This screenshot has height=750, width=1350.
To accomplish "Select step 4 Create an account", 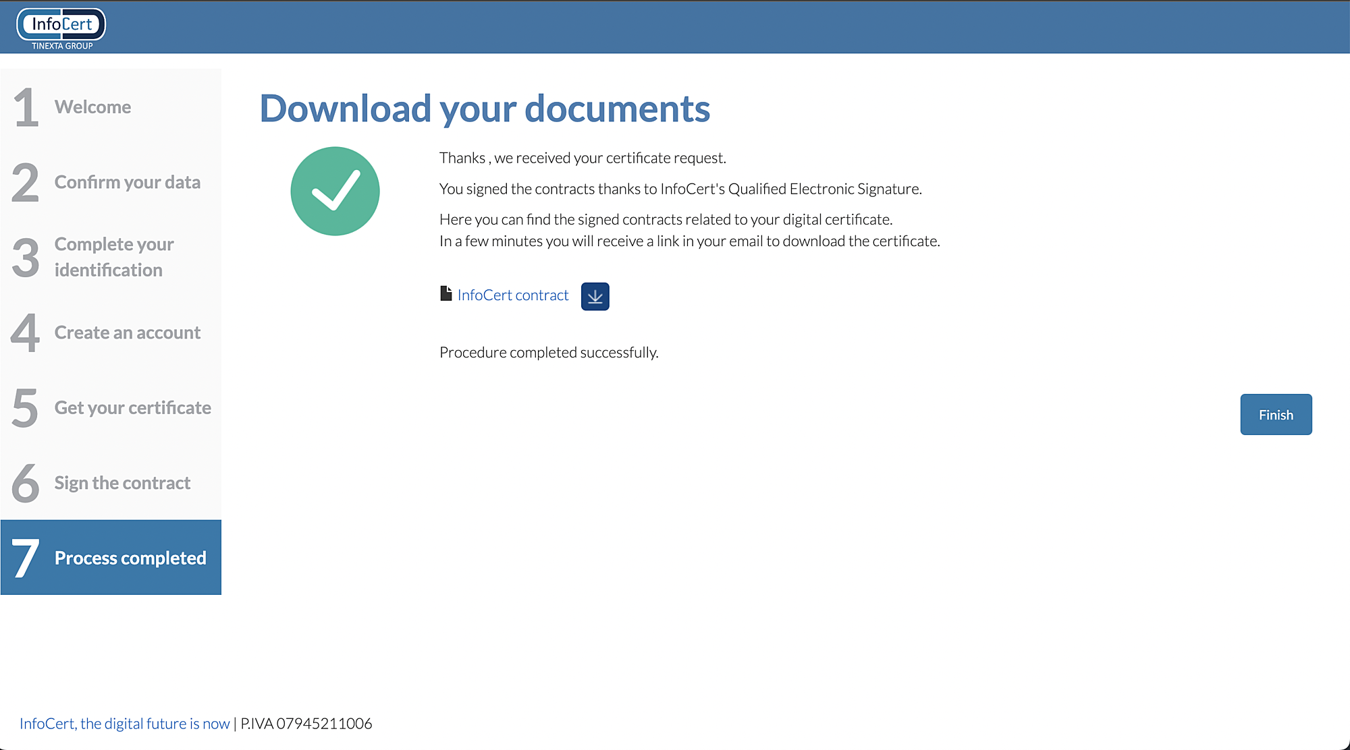I will pyautogui.click(x=127, y=333).
